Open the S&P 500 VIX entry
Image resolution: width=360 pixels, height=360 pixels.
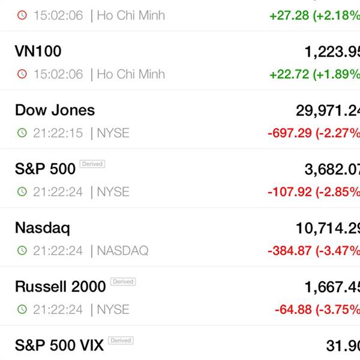[x=180, y=343]
